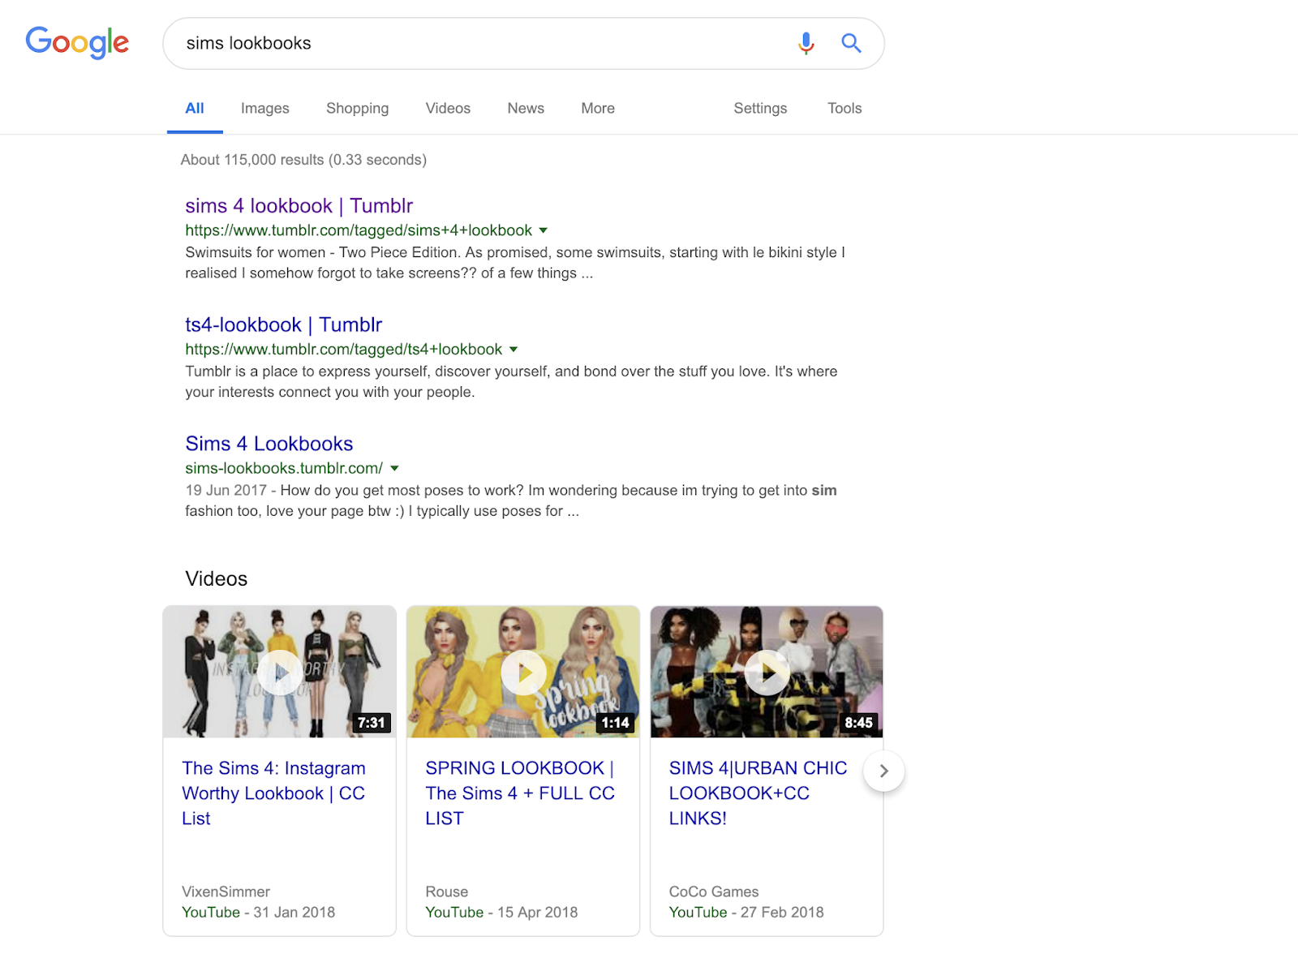Expand options for the ts4+lookbook Tumblr URL

click(x=514, y=350)
